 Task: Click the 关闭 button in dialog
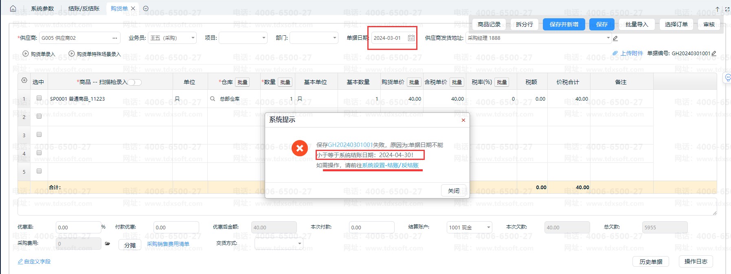click(x=453, y=191)
